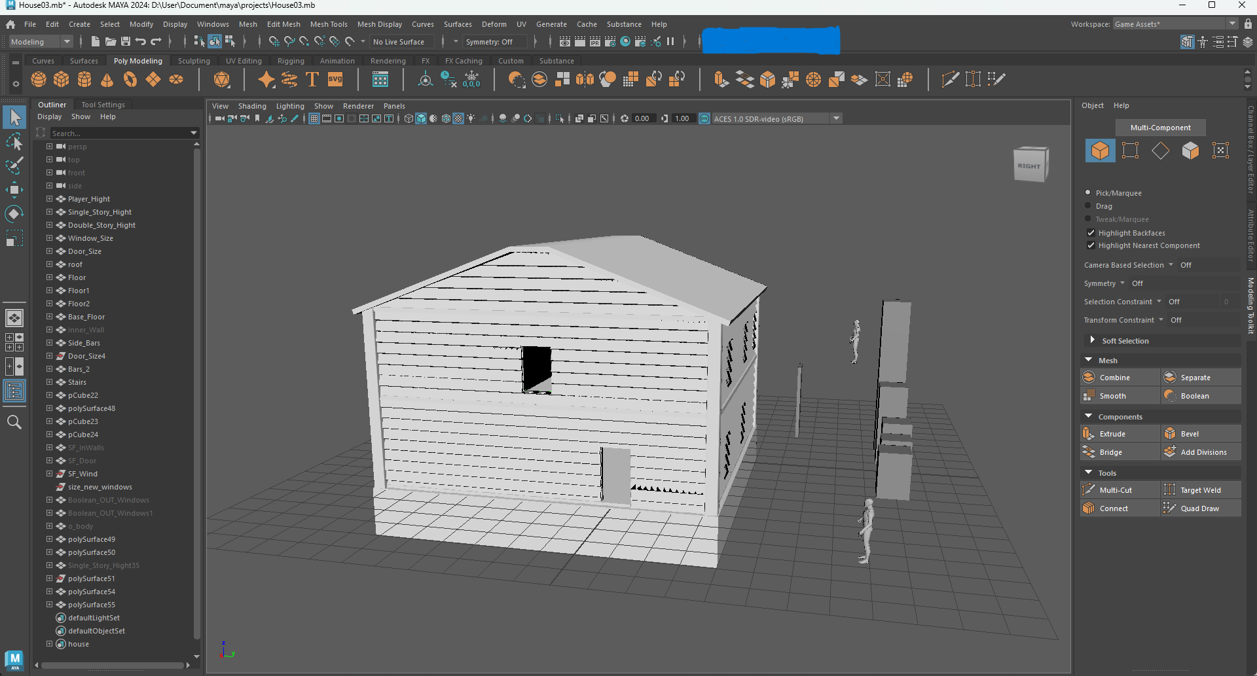Image resolution: width=1257 pixels, height=676 pixels.
Task: Create a polygon cylinder from shelf
Action: point(84,80)
